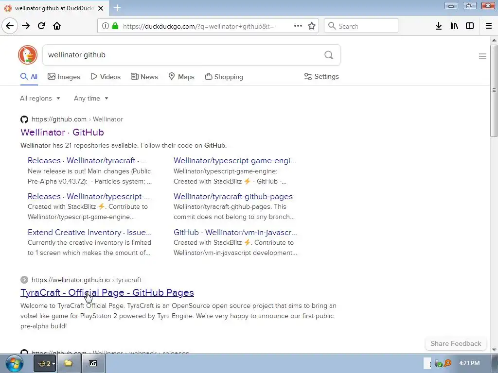Select the All search tab

[x=29, y=77]
